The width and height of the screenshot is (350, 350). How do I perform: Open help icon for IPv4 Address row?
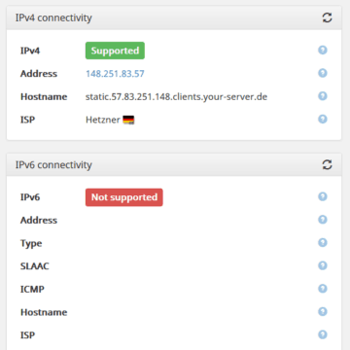pos(323,73)
